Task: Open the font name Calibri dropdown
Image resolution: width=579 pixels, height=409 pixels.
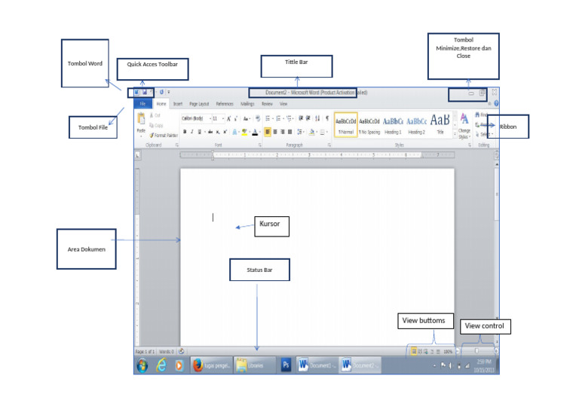Action: [x=210, y=118]
